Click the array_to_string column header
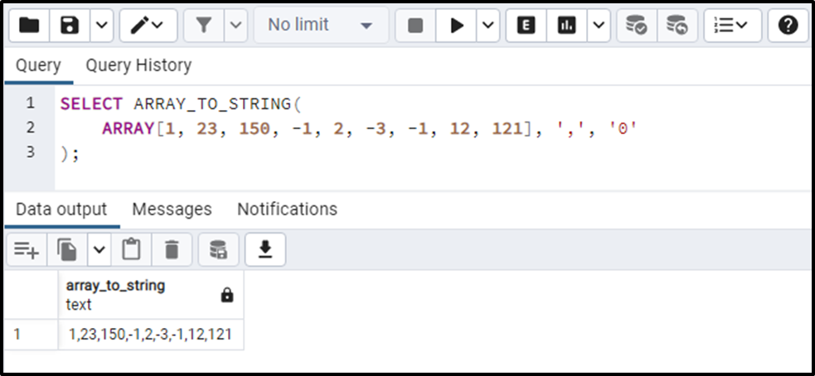 151,295
